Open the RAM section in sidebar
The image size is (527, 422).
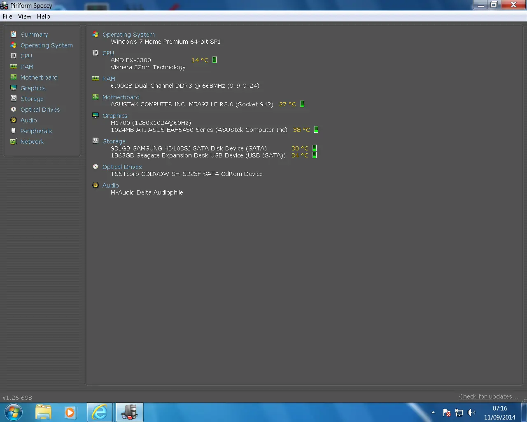coord(27,67)
